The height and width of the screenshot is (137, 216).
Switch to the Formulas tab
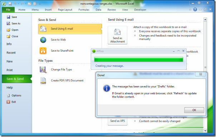[84, 10]
